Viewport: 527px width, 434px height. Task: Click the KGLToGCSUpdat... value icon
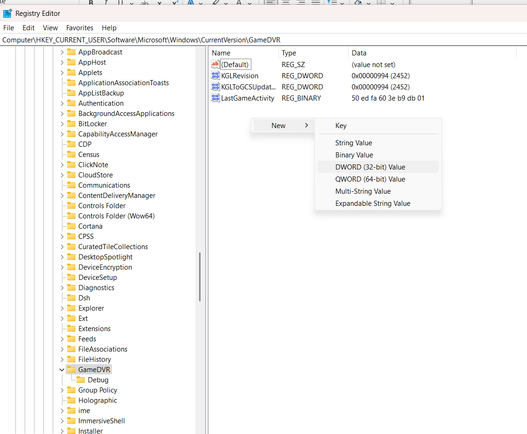click(215, 87)
